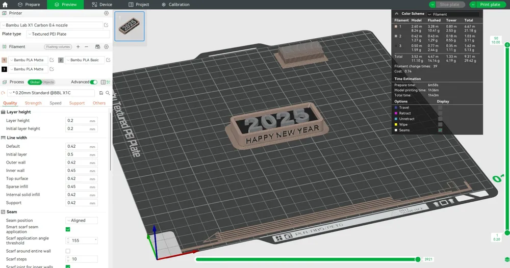Check Scarf around entire wall
This screenshot has height=268, width=510.
(68, 251)
